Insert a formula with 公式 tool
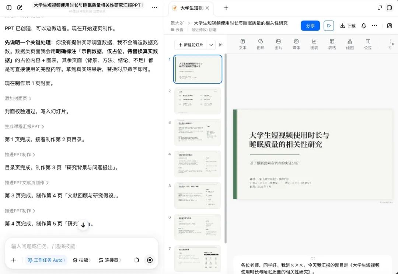398x274 pixels. point(368,44)
